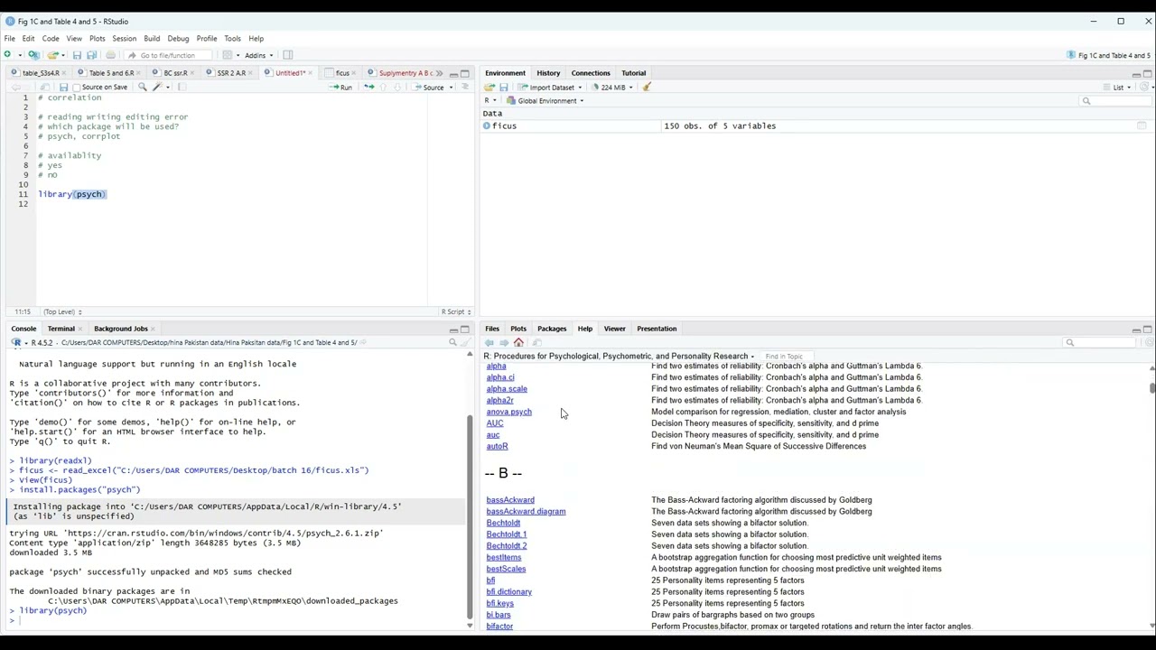Click the Environment pane search box
This screenshot has width=1156, height=650.
(x=1115, y=101)
